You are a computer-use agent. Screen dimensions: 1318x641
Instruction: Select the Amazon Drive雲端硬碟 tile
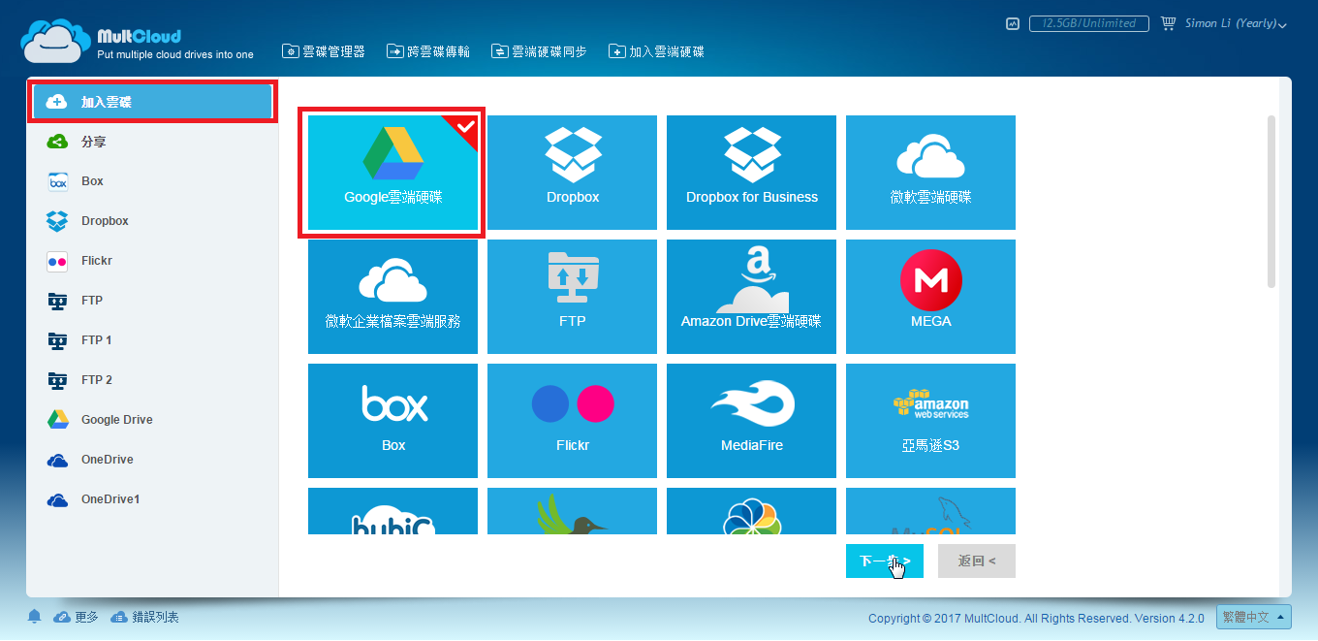coord(751,297)
